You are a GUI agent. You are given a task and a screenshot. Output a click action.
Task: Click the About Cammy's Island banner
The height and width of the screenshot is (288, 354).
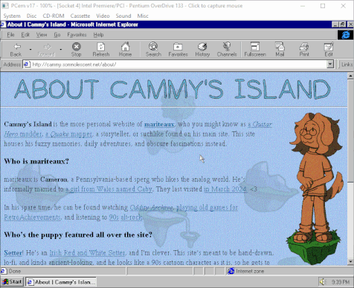[x=173, y=89]
